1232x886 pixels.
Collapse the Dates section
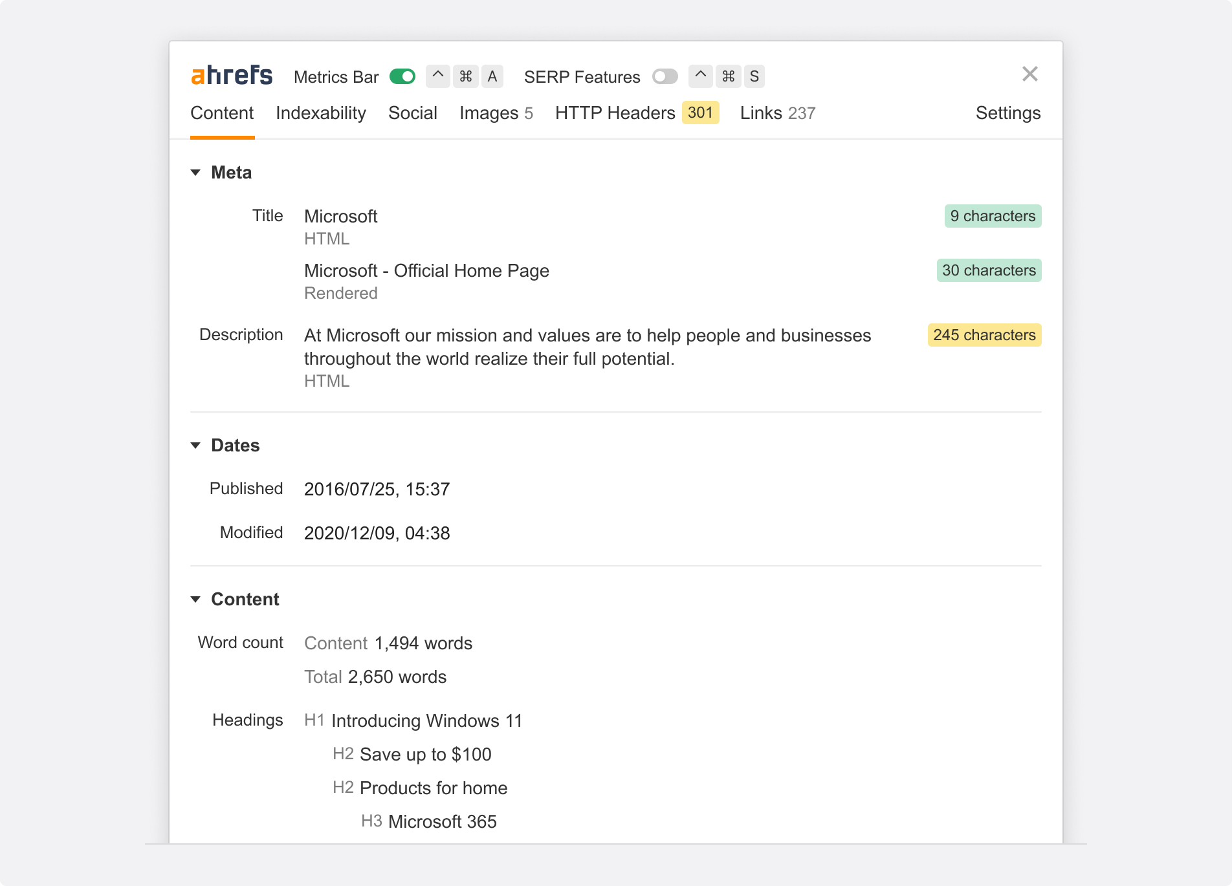(195, 446)
